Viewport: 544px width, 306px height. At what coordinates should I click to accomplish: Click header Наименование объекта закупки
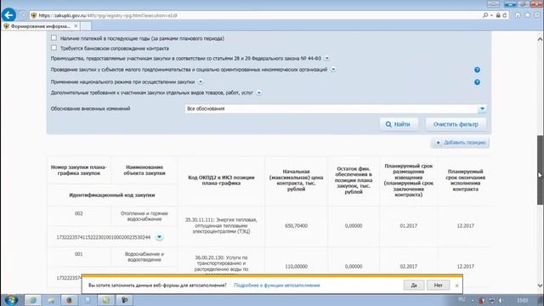pyautogui.click(x=144, y=170)
